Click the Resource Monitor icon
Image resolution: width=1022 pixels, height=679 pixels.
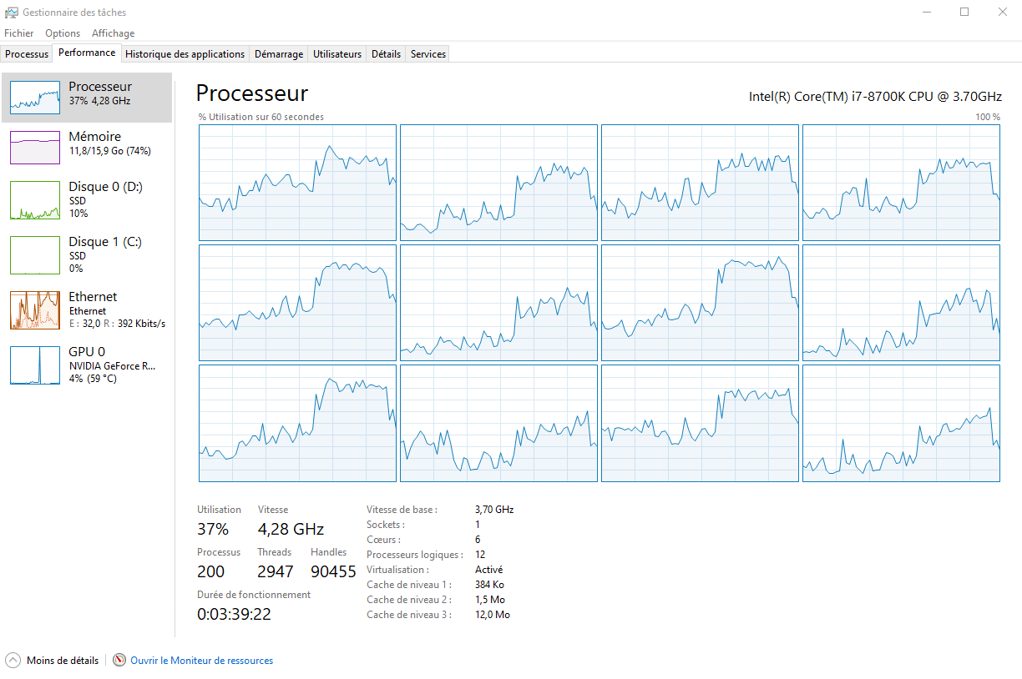pyautogui.click(x=119, y=661)
